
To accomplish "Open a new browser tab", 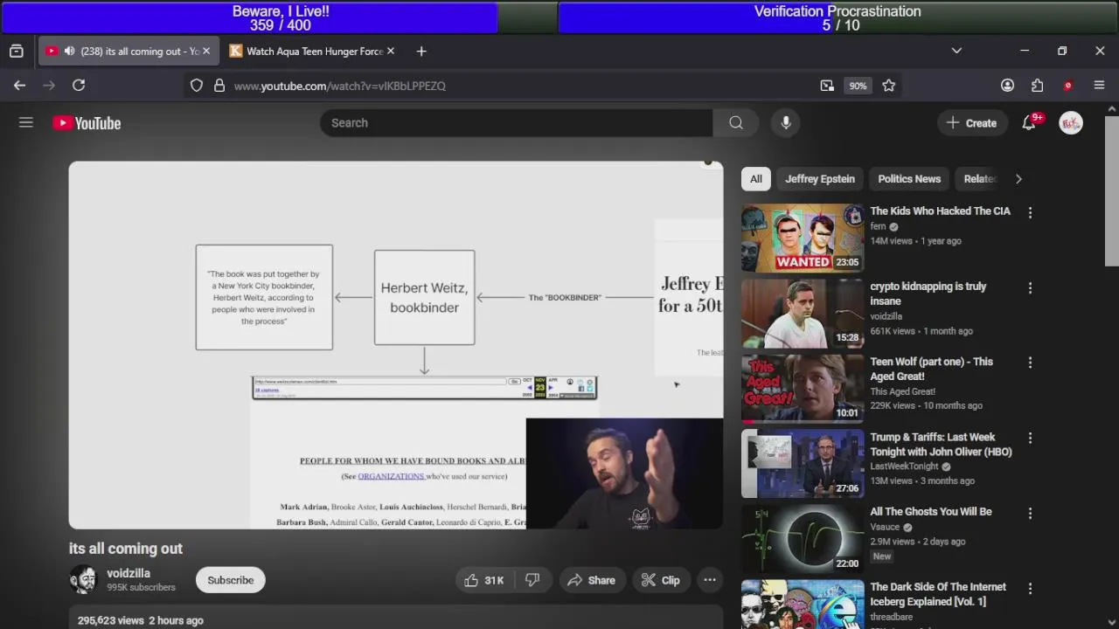I will [x=421, y=52].
